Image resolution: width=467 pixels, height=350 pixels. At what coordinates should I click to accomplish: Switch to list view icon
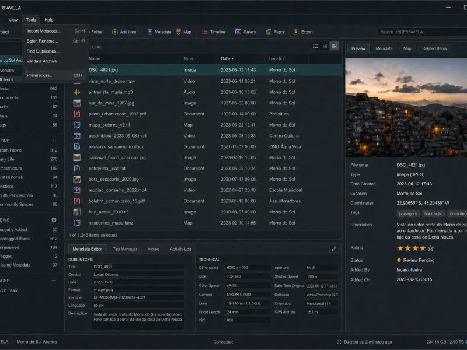(316, 46)
